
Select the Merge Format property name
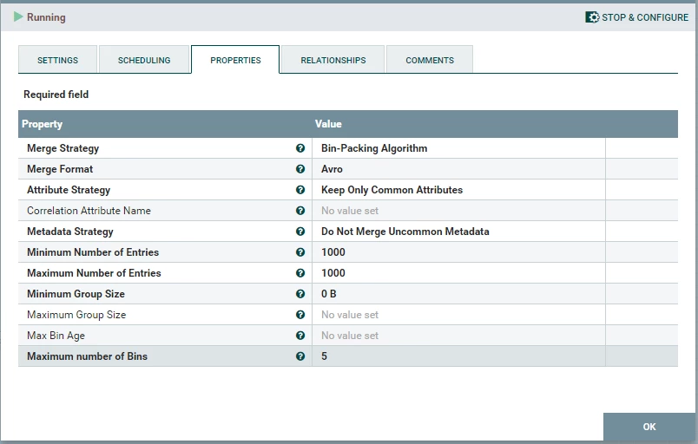pyautogui.click(x=60, y=169)
